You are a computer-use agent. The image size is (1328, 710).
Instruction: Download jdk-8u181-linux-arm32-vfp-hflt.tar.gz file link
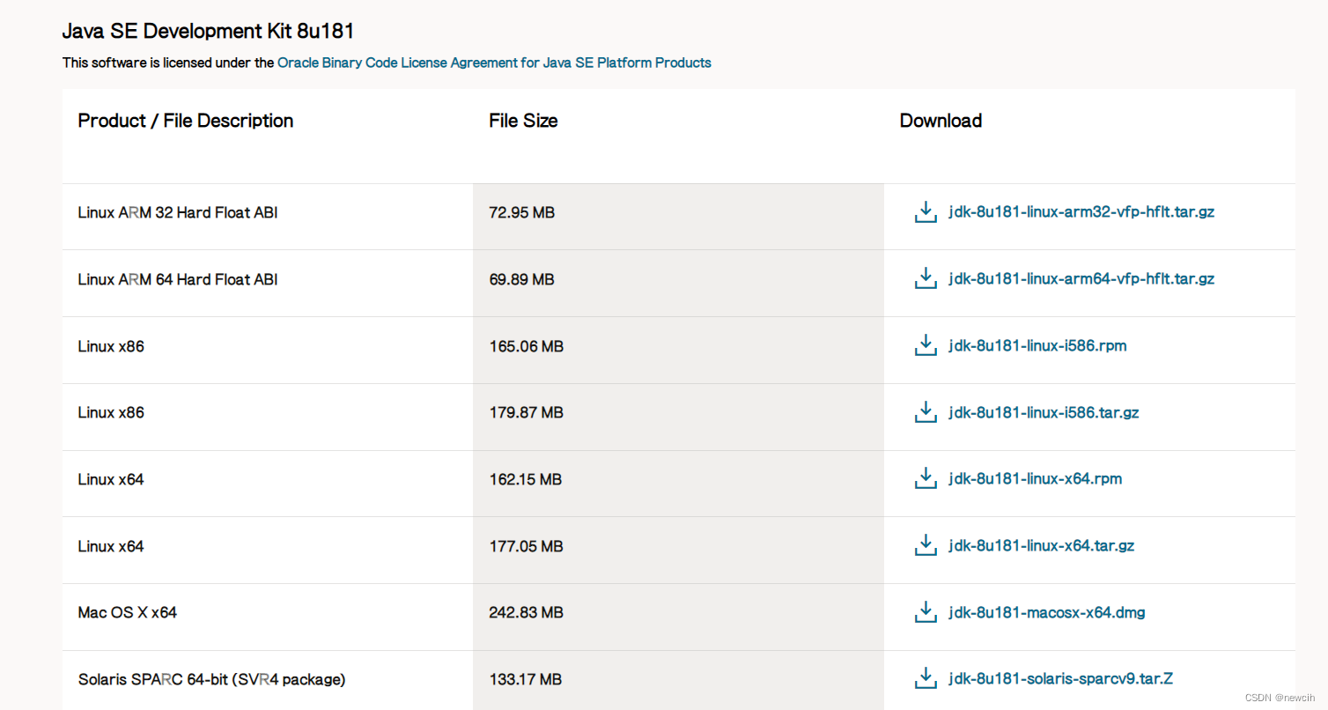pyautogui.click(x=1081, y=212)
